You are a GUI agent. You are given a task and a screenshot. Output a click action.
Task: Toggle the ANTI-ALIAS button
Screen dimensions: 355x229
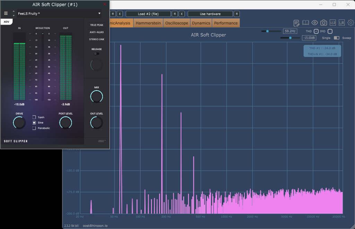point(97,32)
